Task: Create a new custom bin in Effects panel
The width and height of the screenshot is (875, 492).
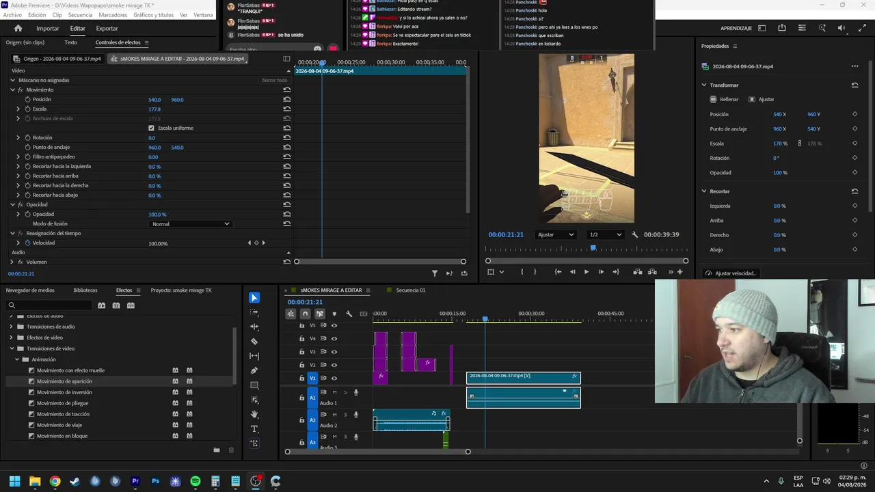Action: click(x=217, y=450)
